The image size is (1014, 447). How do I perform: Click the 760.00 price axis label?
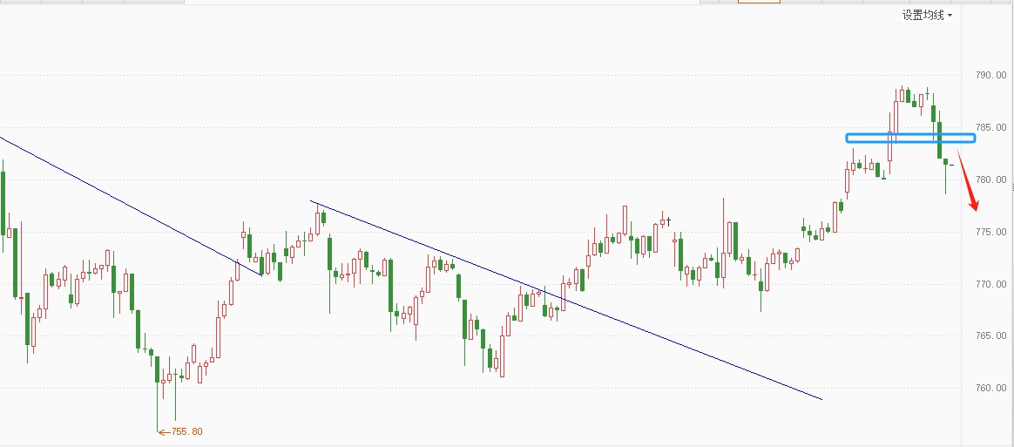pyautogui.click(x=990, y=389)
